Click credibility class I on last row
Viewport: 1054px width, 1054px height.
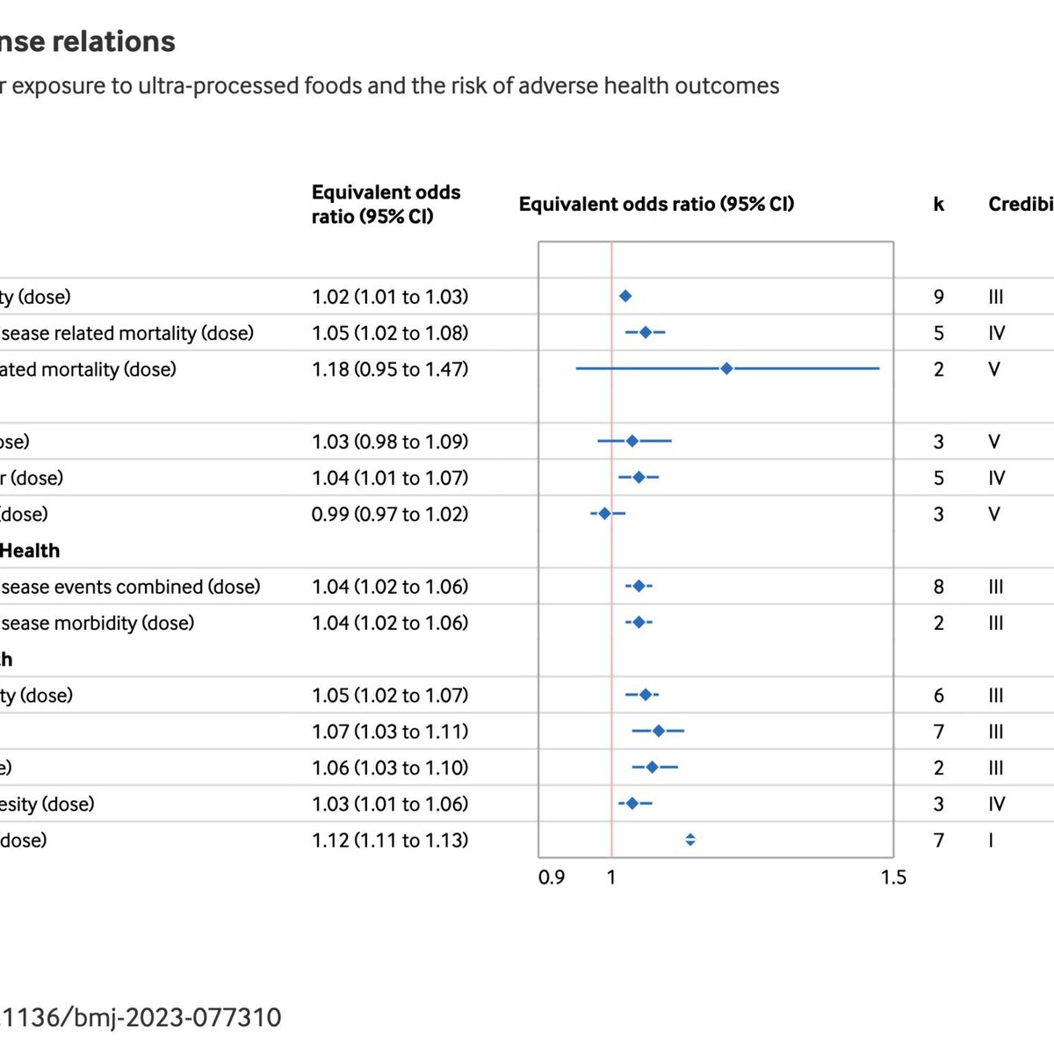click(x=992, y=841)
